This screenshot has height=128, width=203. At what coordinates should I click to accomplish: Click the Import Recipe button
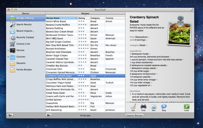click(x=135, y=115)
